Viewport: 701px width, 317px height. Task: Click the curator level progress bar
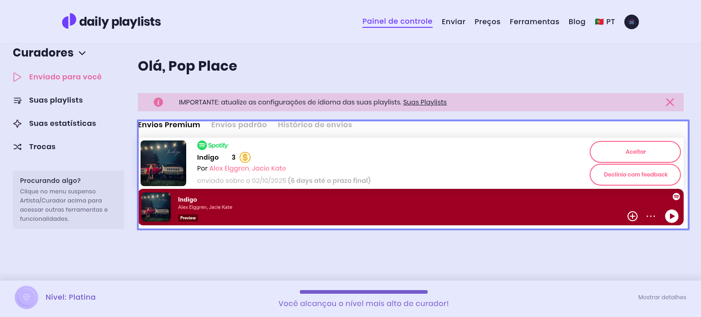coord(363,292)
